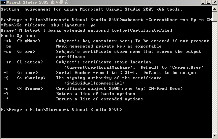Image resolution: width=218 pixels, height=139 pixels.
Task: Click the Usage: MakeCert line
Action: 86,30
